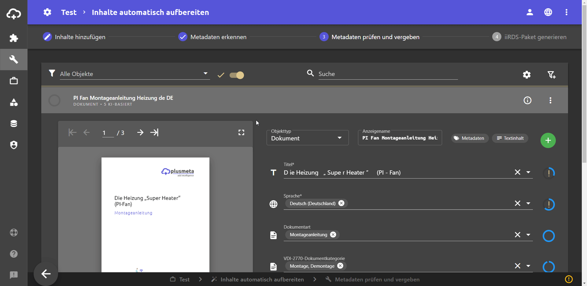Open the shield user sidebar icon

coord(14,145)
